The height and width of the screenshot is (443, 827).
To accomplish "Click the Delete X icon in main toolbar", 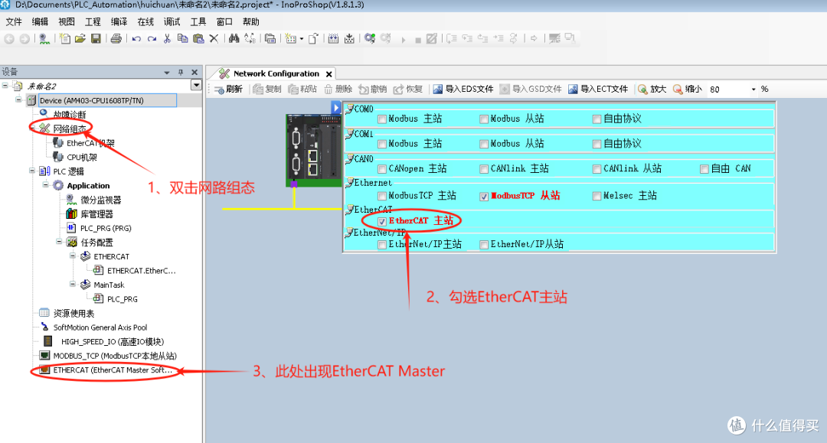I will [214, 38].
